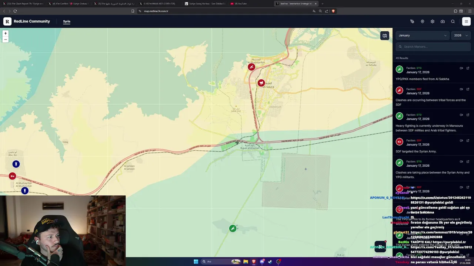Switch to the 'X'te Clash Report TR' browser tab
This screenshot has height=266, width=474.
coord(23,4)
